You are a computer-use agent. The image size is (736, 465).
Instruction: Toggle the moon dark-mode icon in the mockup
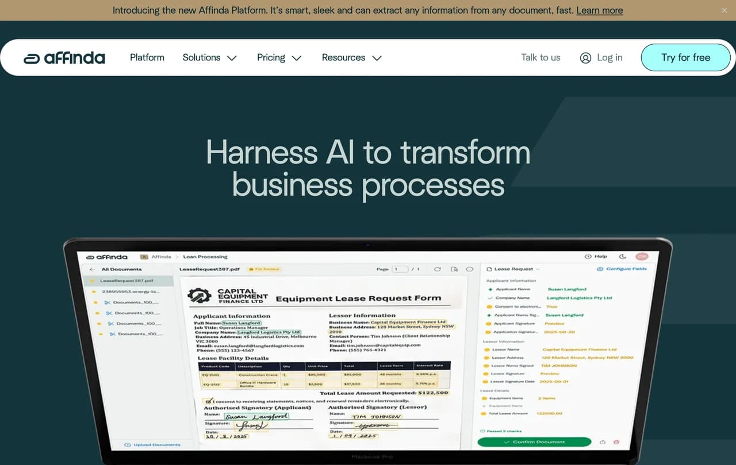click(623, 257)
